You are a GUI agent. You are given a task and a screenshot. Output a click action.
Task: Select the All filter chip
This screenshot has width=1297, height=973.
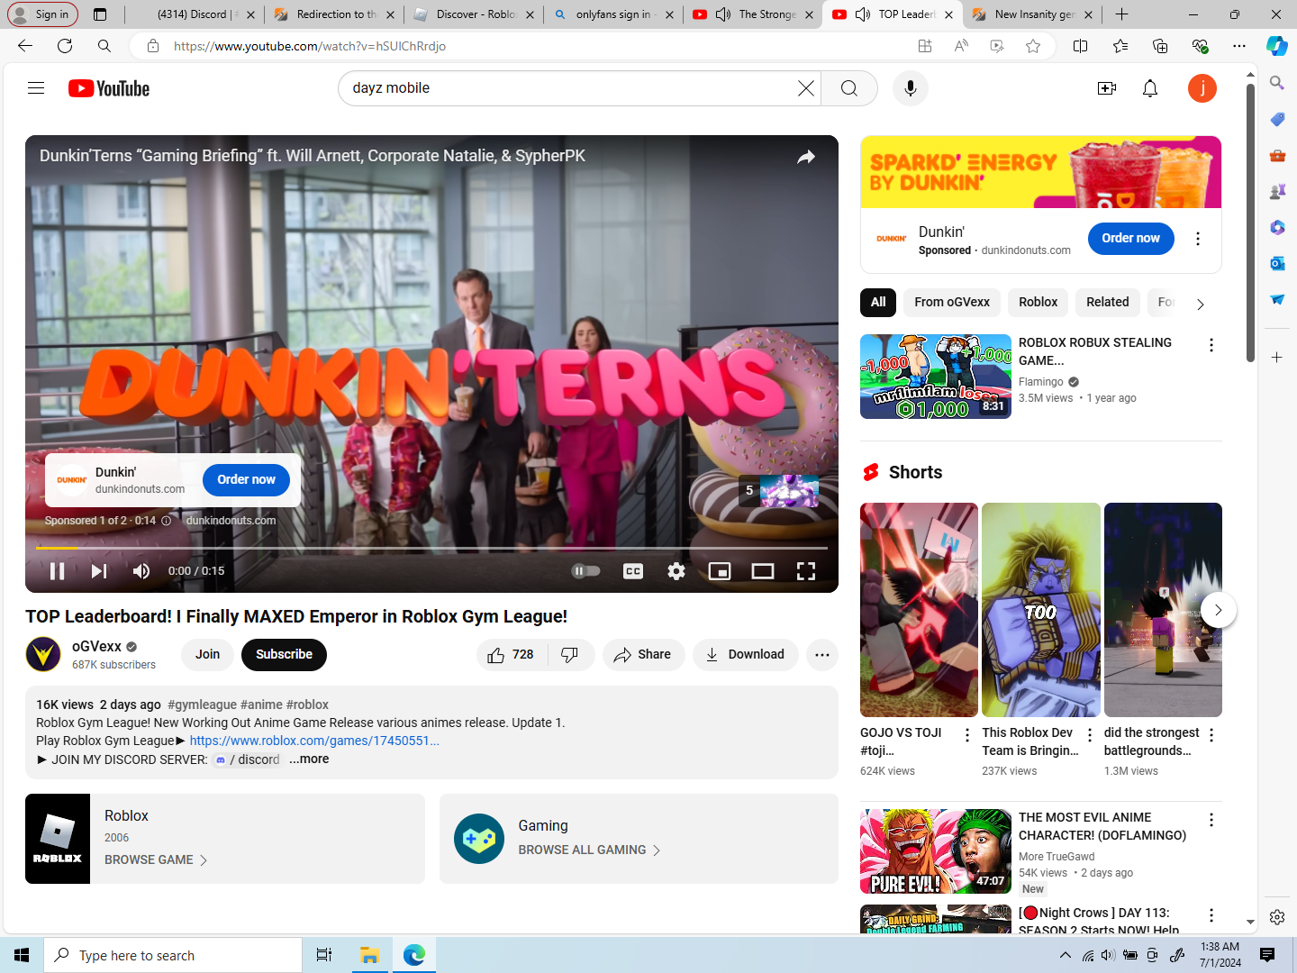click(x=878, y=303)
